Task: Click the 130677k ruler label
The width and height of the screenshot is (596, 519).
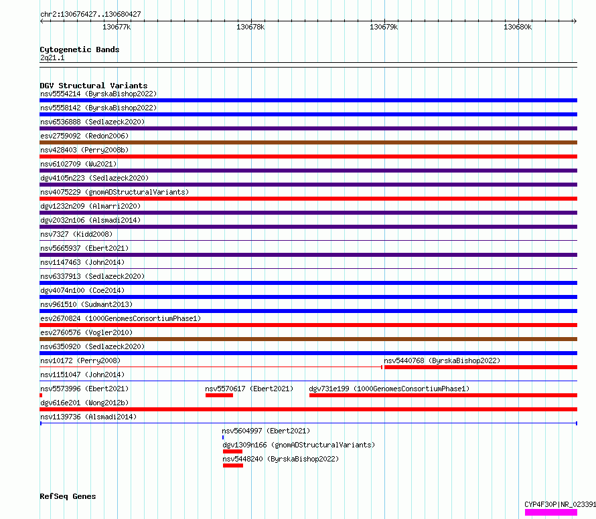Action: (x=117, y=27)
